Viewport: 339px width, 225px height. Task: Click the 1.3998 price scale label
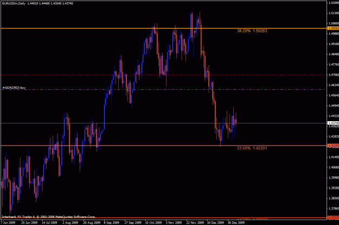point(334,177)
